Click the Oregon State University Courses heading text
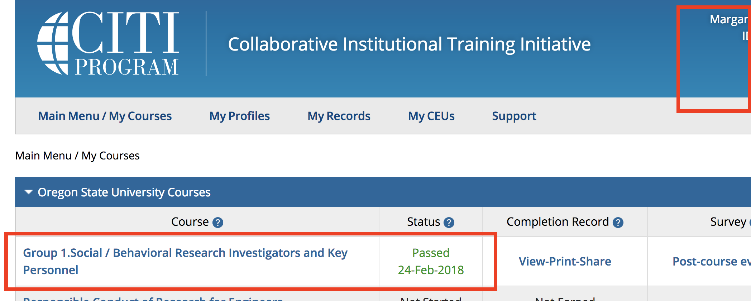The image size is (751, 301). [x=124, y=192]
